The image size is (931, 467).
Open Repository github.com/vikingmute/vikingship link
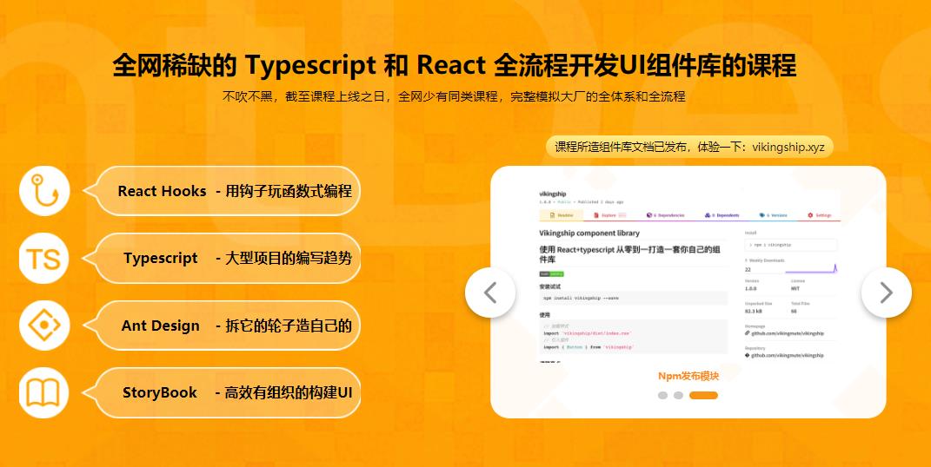click(x=788, y=355)
